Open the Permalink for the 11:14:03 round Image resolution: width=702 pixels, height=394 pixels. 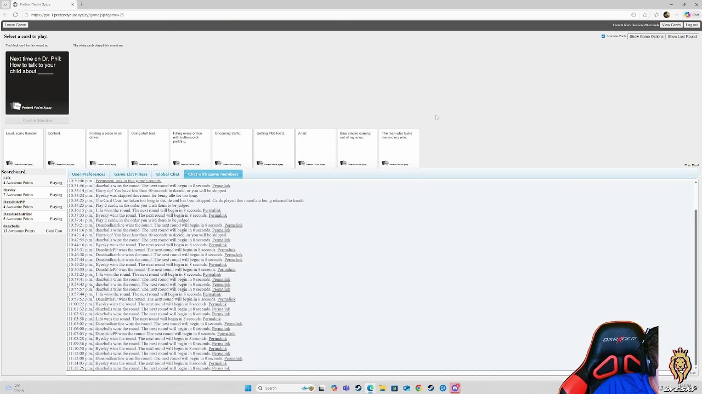coord(218,363)
